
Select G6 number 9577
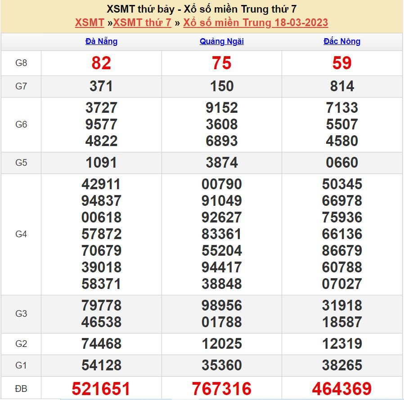click(101, 124)
